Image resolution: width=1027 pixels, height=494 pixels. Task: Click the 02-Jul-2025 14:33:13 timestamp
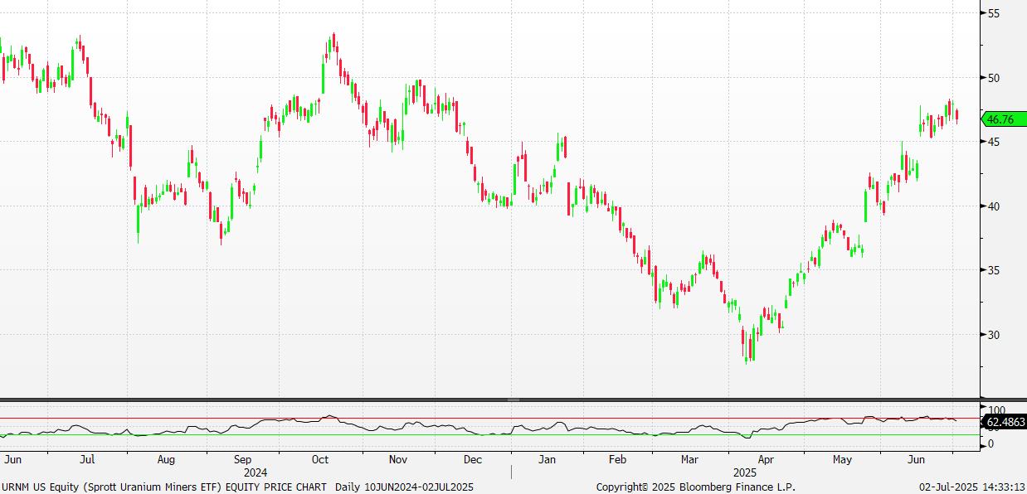pos(972,487)
